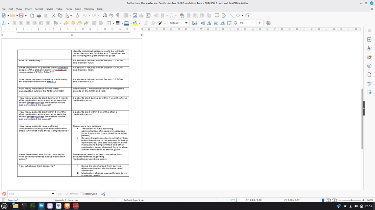Image resolution: width=375 pixels, height=210 pixels.
Task: Click the Print document icon
Action: point(39,15)
